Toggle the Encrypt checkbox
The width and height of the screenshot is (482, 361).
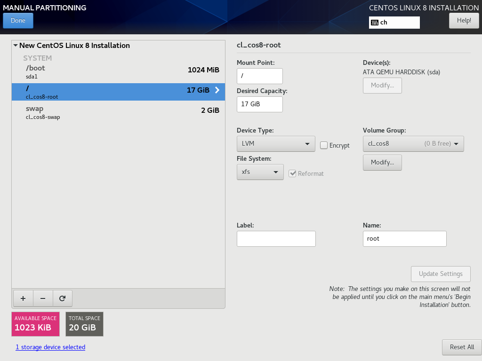pos(324,145)
